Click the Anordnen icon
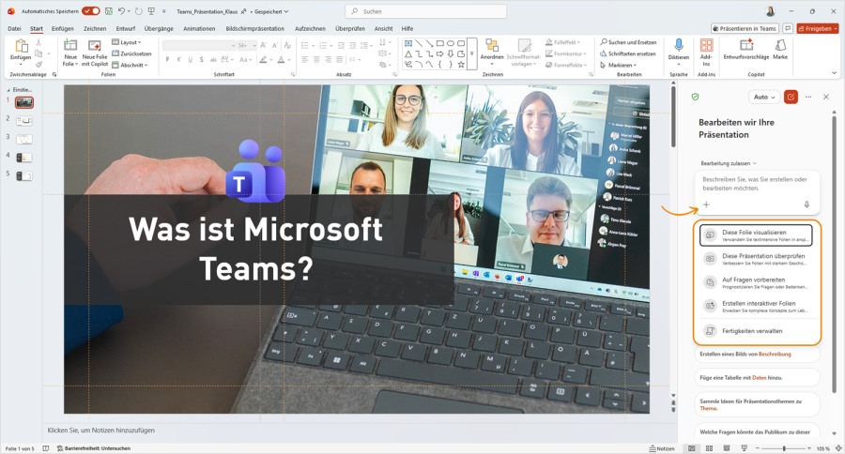Viewport: 845px width, 454px height. pyautogui.click(x=491, y=45)
